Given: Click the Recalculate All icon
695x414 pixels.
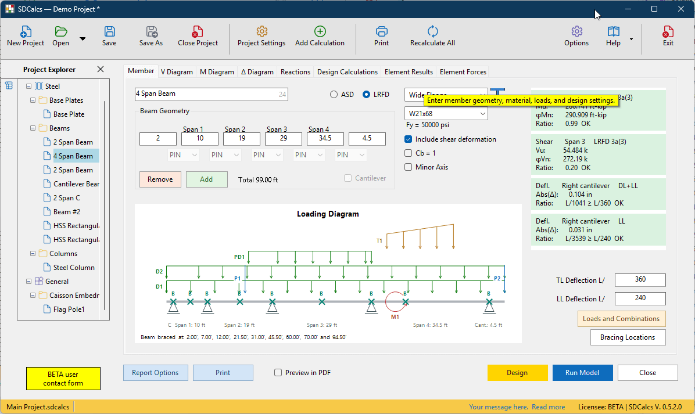Looking at the screenshot, I should point(432,31).
